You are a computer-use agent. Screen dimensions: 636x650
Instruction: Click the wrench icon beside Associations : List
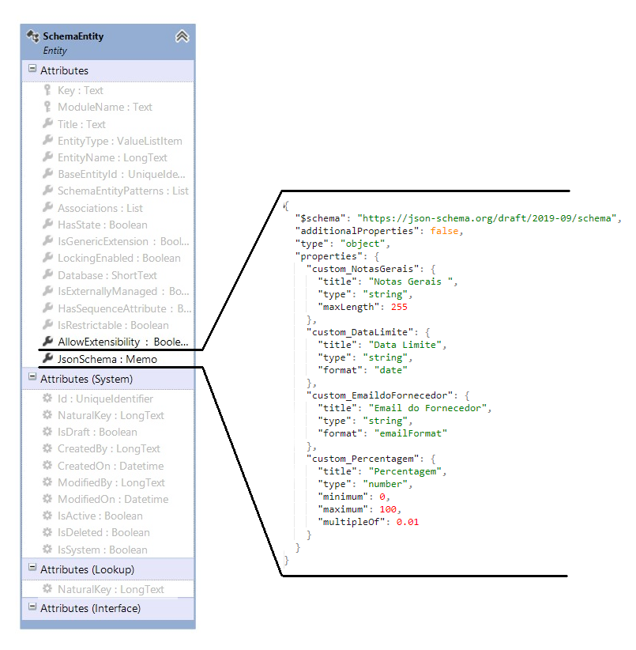(x=47, y=207)
